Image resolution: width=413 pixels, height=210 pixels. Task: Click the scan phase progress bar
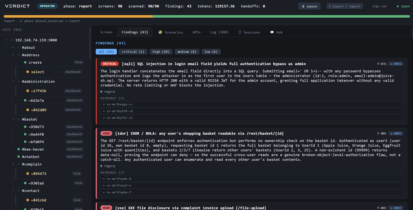pyautogui.click(x=207, y=16)
